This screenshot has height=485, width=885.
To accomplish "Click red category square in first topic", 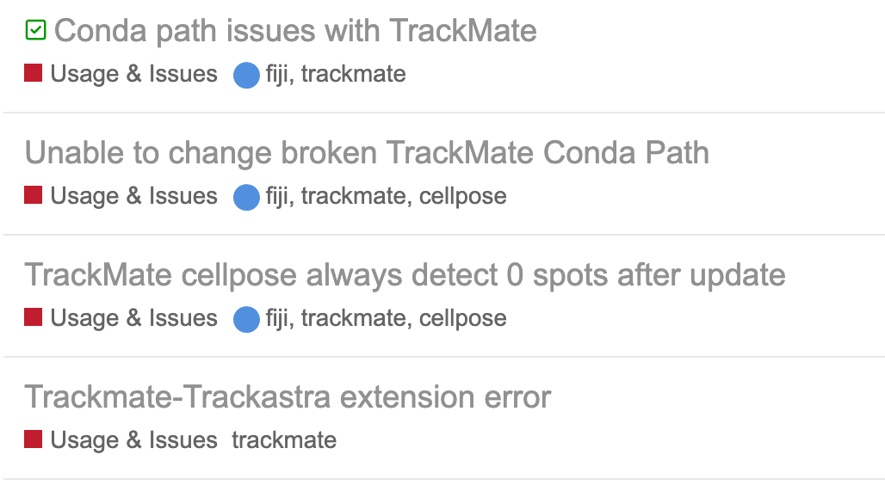I will pos(34,74).
